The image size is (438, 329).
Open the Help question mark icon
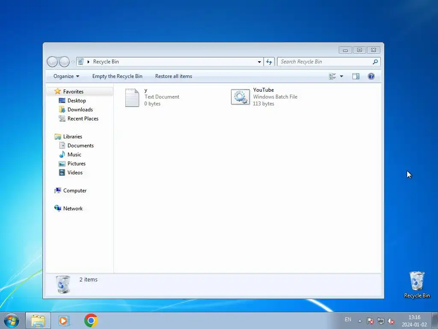click(x=371, y=76)
